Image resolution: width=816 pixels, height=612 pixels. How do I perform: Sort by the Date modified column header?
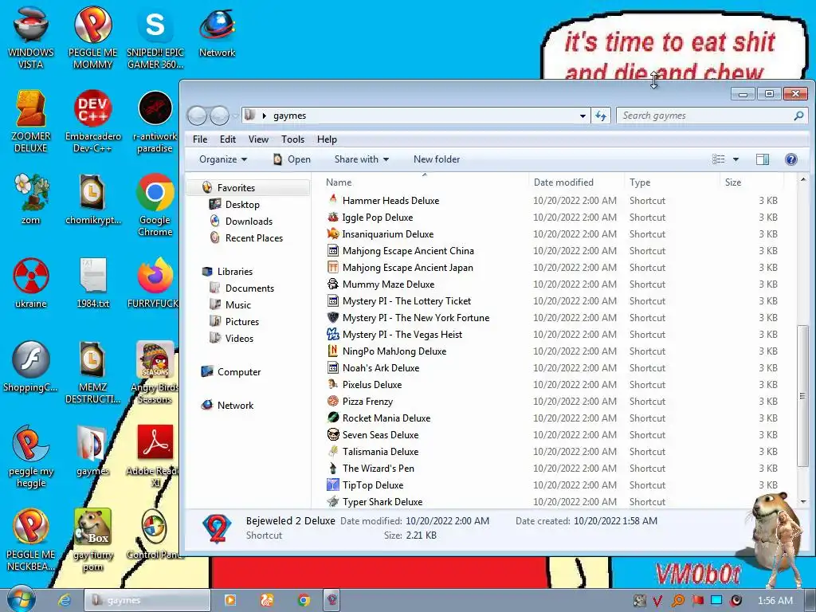click(577, 182)
